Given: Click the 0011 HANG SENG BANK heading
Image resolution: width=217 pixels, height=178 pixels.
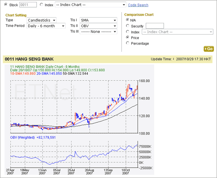Looking at the screenshot, I should [x=29, y=59].
